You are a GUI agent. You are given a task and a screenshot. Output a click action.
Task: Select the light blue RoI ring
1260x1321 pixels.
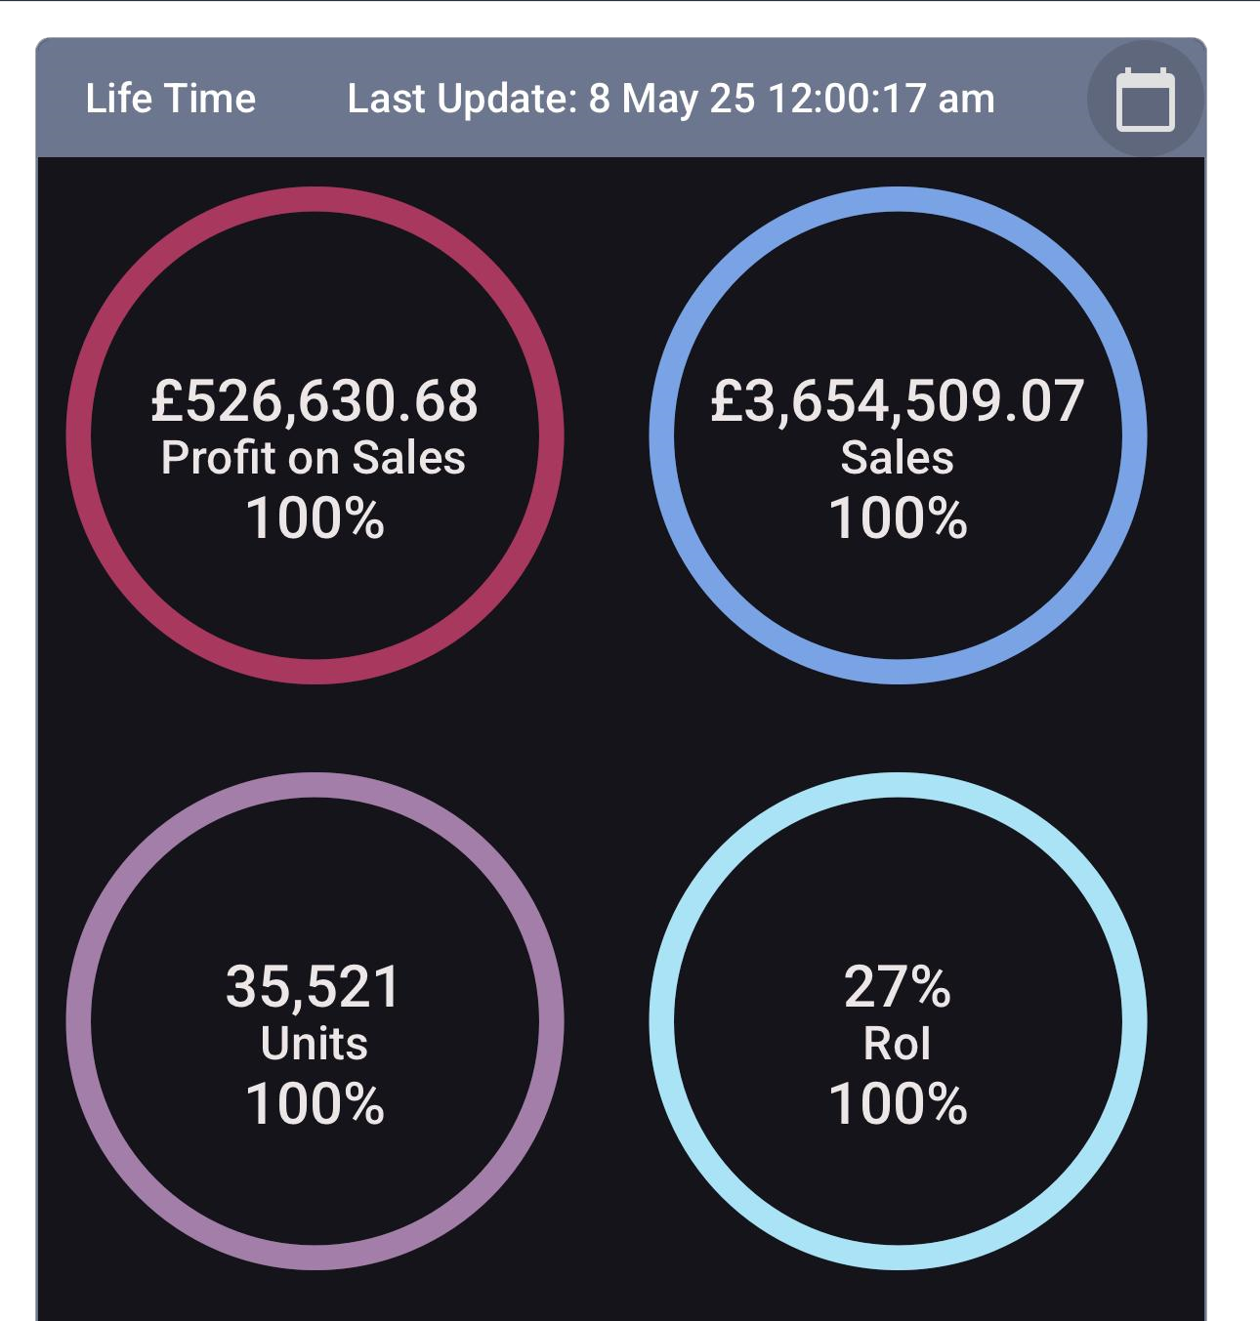(898, 1021)
